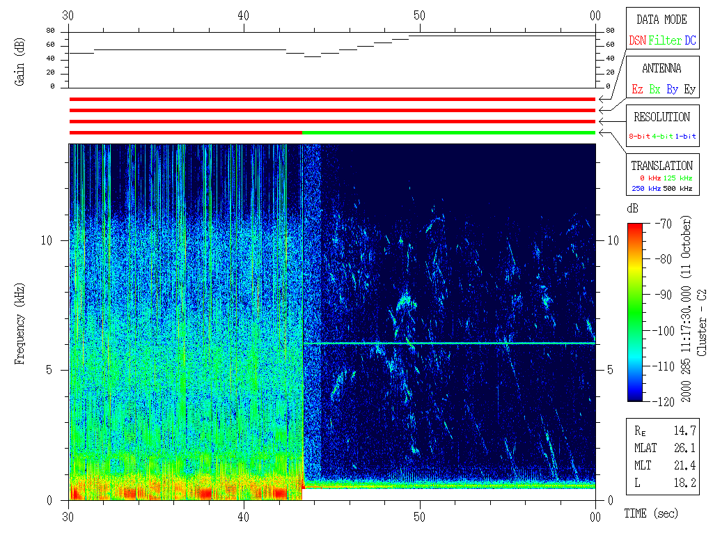Pick the blue By antenna label
Screen dimensions: 713x535
(x=672, y=90)
